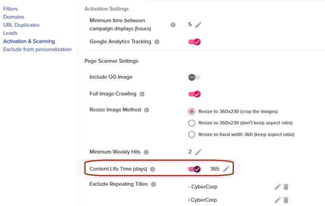
Task: Open Exclude from personalization page
Action: click(37, 49)
